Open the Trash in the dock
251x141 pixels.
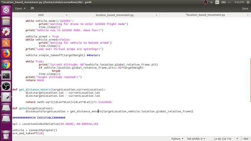click(6, 135)
